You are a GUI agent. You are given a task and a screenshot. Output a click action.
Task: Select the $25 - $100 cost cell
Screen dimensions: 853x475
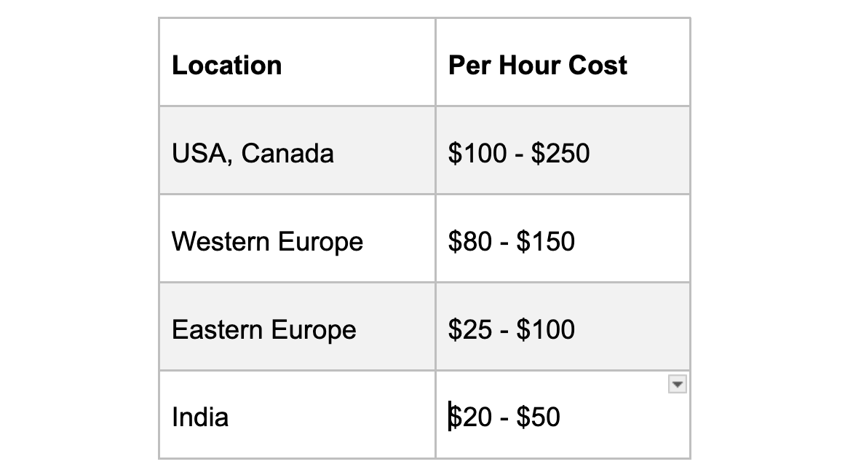click(563, 327)
